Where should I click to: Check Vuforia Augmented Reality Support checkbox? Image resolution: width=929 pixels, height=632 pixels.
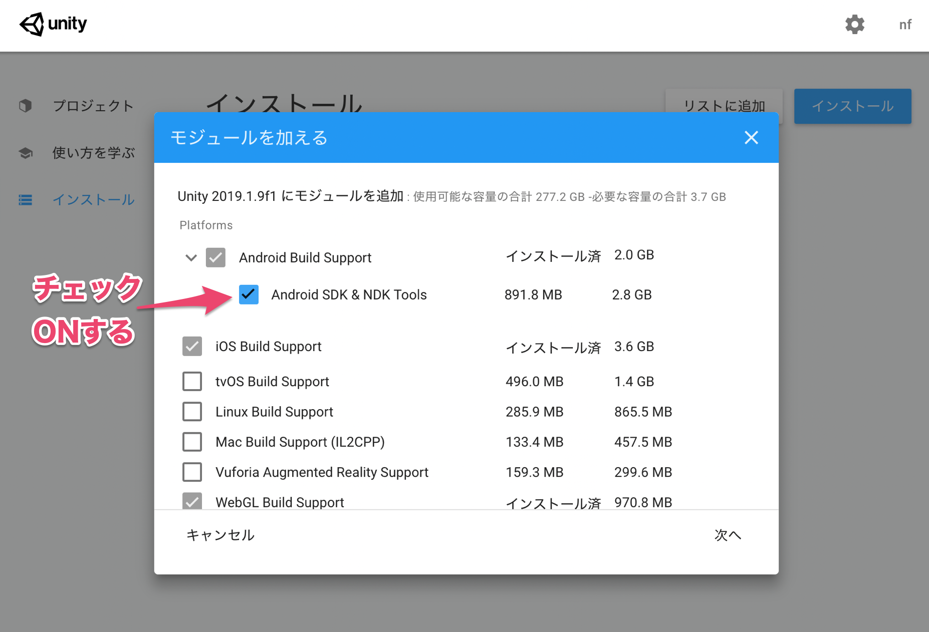point(192,472)
